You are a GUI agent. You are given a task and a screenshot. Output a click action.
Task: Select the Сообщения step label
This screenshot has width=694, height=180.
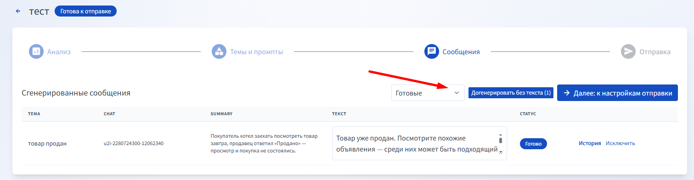tap(461, 52)
